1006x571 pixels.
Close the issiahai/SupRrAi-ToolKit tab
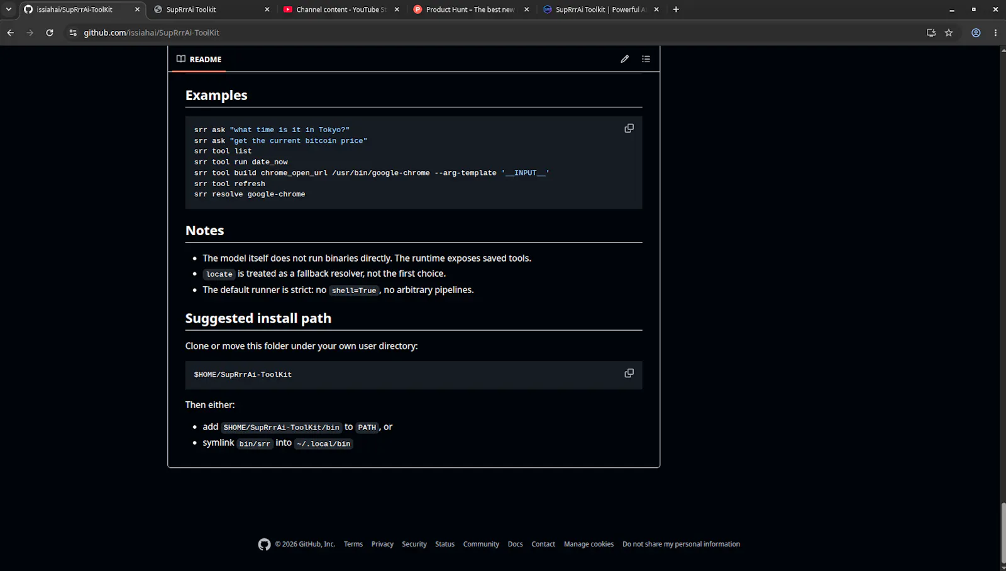pos(137,9)
